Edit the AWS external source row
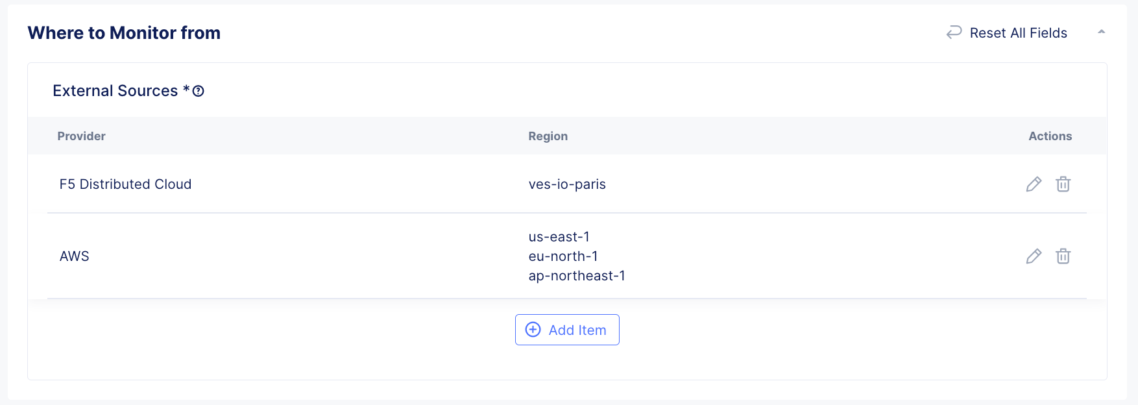The image size is (1138, 405). (1034, 256)
